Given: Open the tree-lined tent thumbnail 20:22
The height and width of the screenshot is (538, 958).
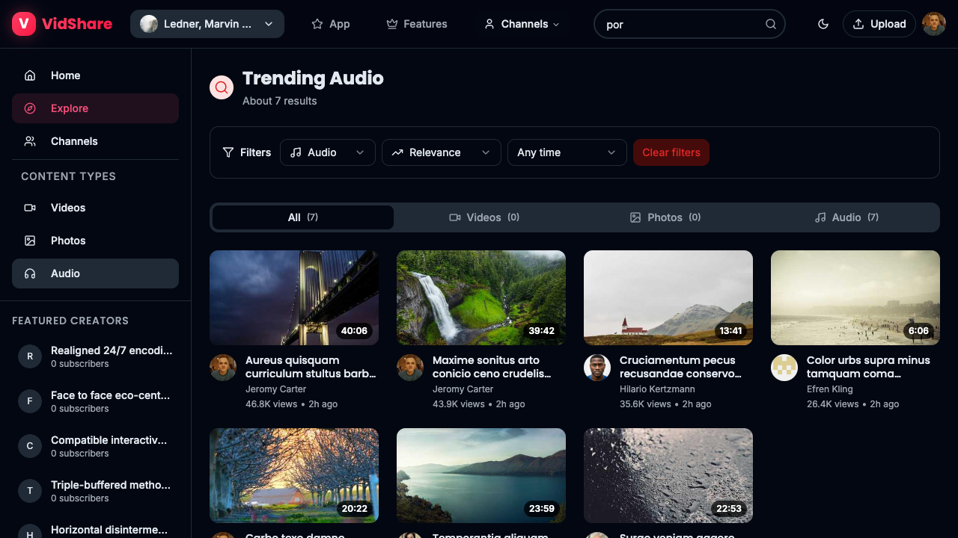Looking at the screenshot, I should [294, 475].
